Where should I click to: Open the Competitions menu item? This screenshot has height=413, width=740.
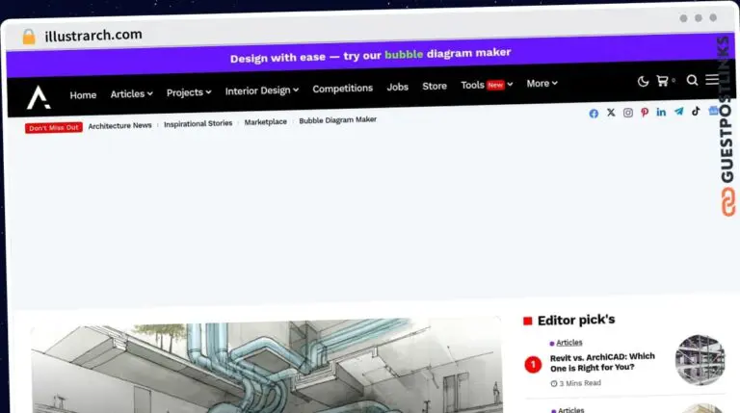click(x=343, y=89)
